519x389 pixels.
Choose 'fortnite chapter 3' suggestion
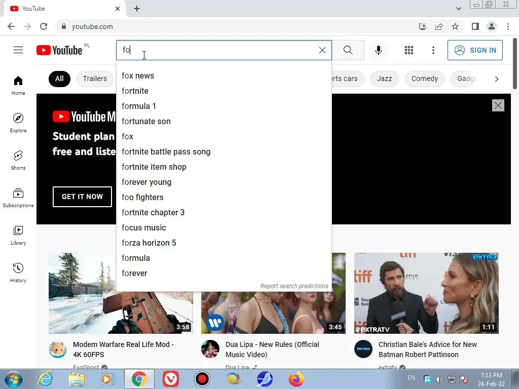(x=224, y=212)
